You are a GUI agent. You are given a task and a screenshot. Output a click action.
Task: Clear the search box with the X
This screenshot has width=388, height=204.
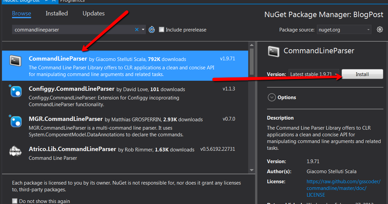pos(136,29)
